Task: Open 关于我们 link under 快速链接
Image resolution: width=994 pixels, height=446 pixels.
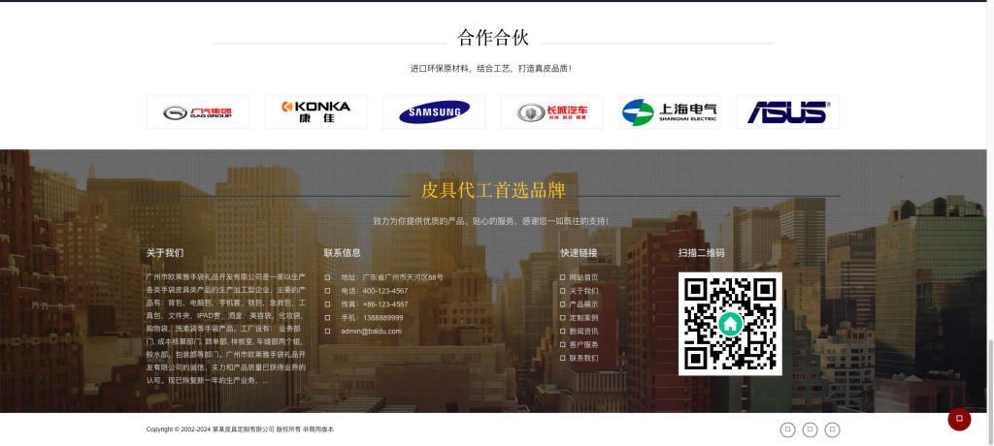Action: (x=583, y=291)
